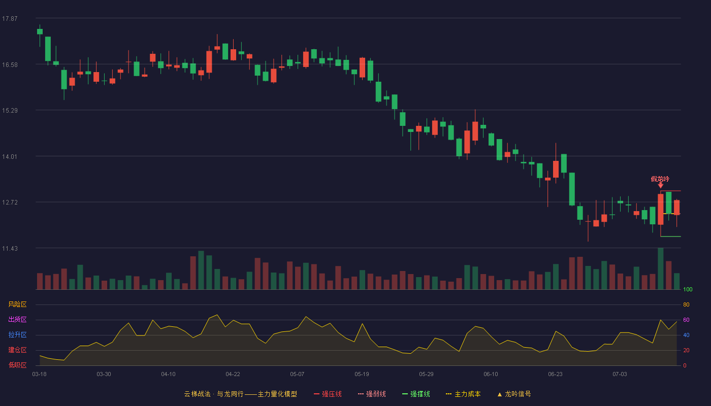The image size is (711, 406).
Task: Toggle the 强撑线 legend entry
Action: pos(416,394)
